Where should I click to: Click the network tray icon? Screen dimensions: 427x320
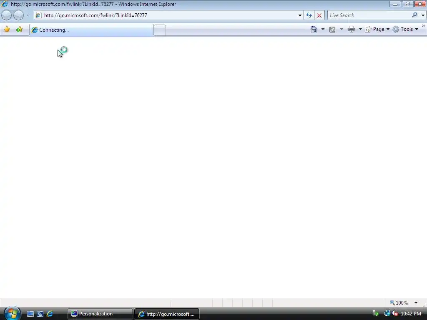(x=387, y=314)
